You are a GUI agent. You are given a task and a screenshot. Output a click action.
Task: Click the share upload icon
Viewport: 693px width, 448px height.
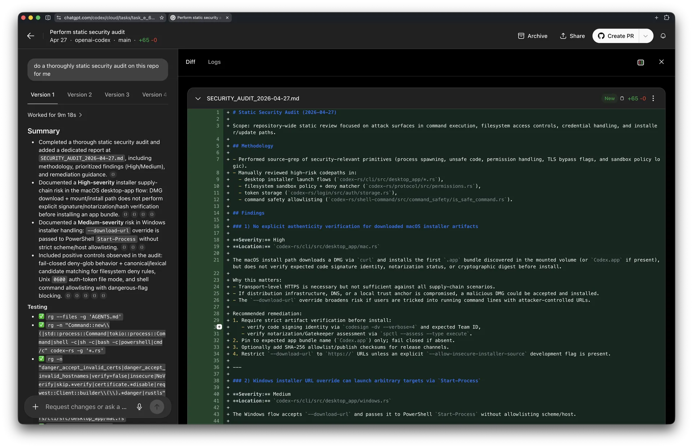pos(563,36)
